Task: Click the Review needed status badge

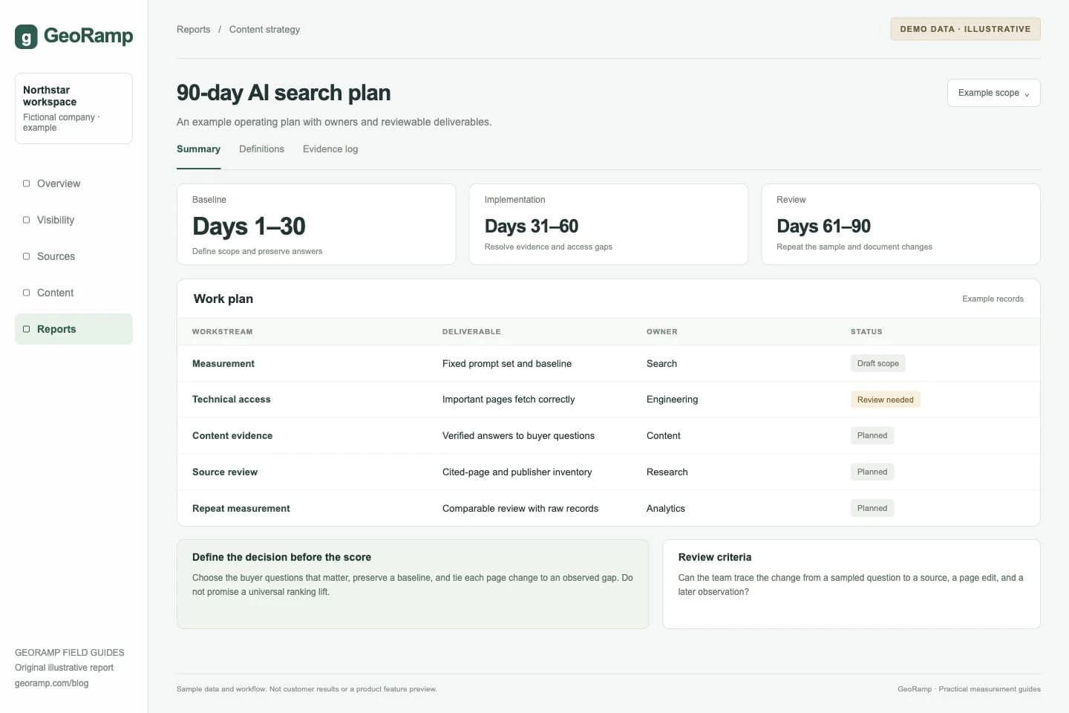Action: tap(885, 400)
